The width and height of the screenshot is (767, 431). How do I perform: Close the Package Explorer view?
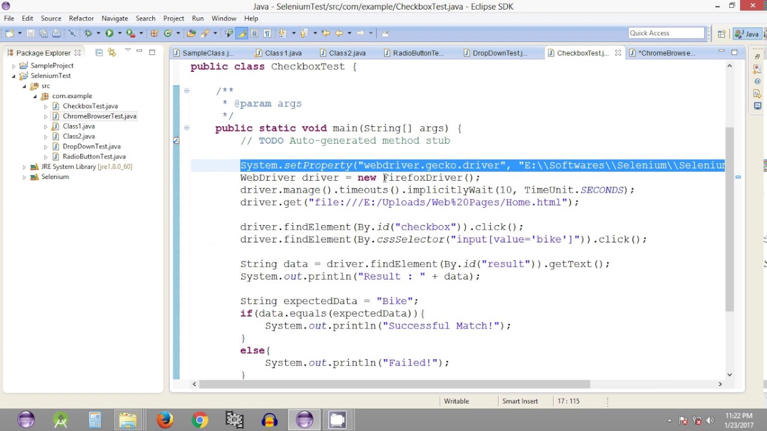point(77,53)
